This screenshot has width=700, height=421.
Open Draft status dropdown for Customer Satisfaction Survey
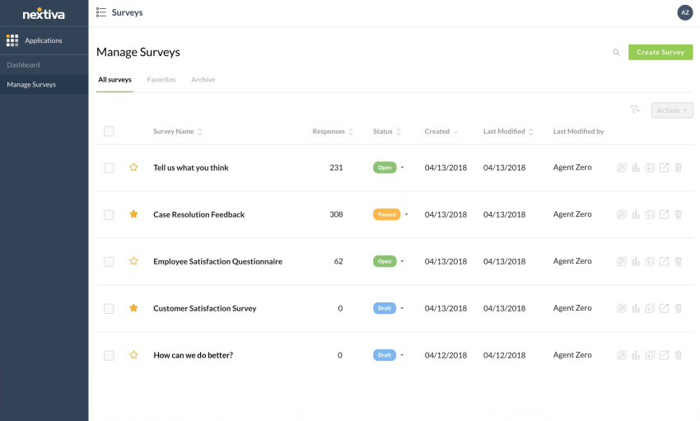pos(402,309)
